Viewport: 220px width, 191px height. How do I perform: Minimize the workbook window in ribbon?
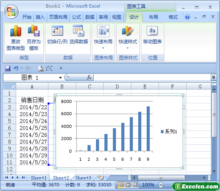click(x=196, y=17)
